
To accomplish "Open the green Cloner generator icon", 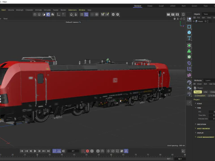I will (189, 51).
